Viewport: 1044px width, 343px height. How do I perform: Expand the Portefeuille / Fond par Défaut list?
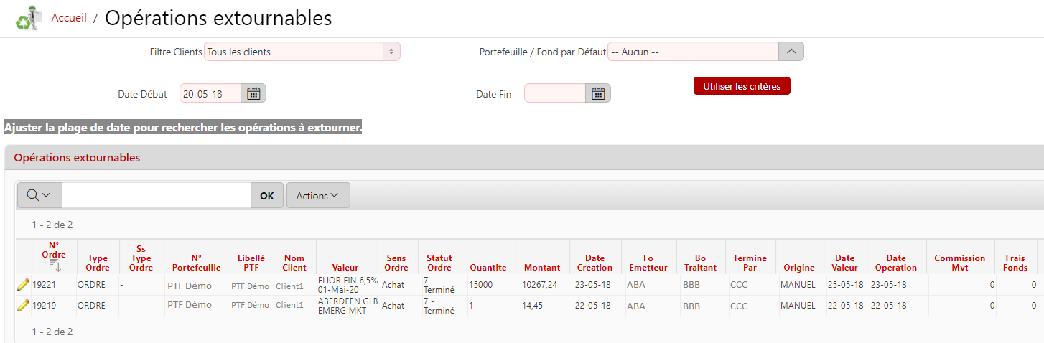(791, 52)
